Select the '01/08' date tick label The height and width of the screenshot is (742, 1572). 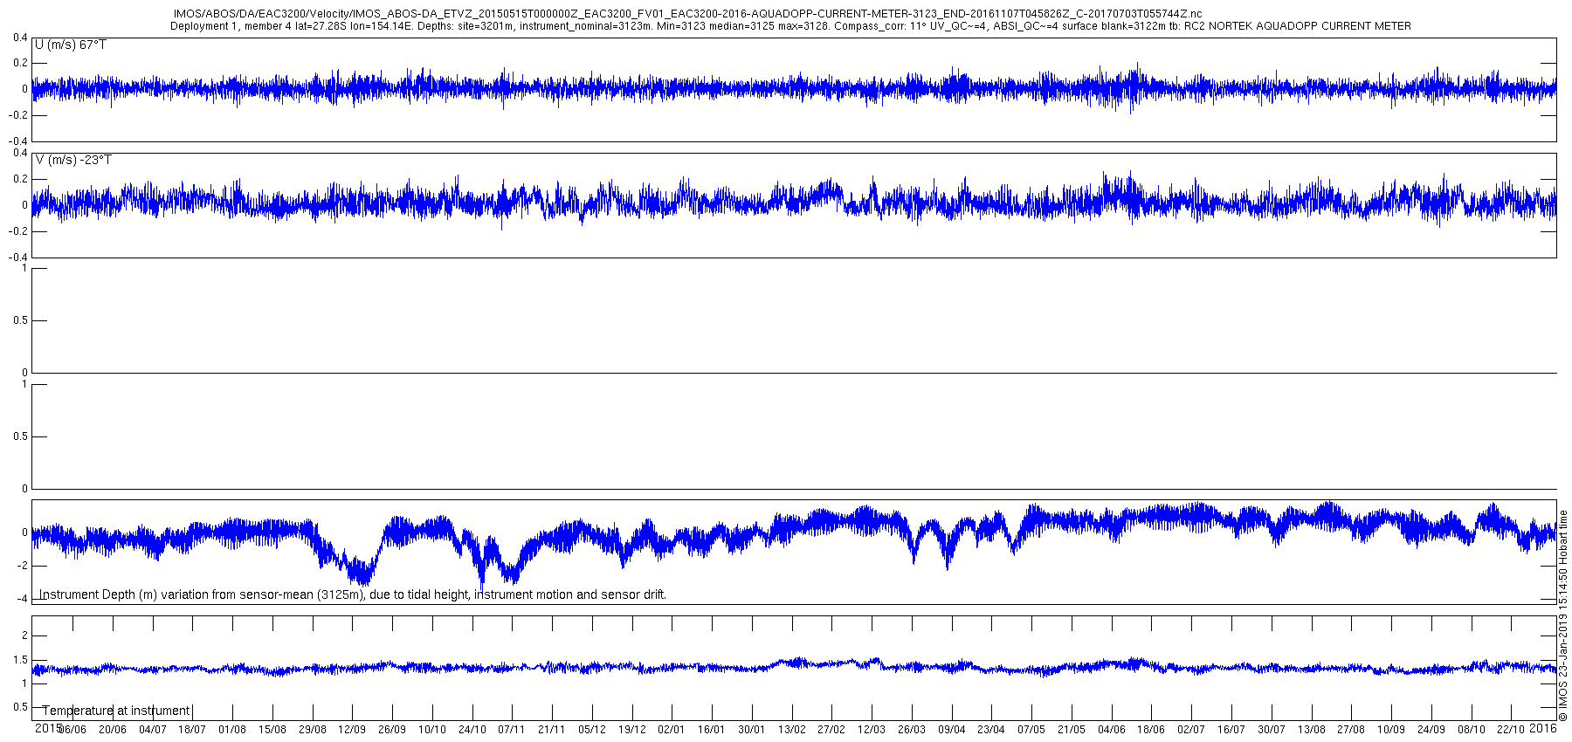(232, 730)
